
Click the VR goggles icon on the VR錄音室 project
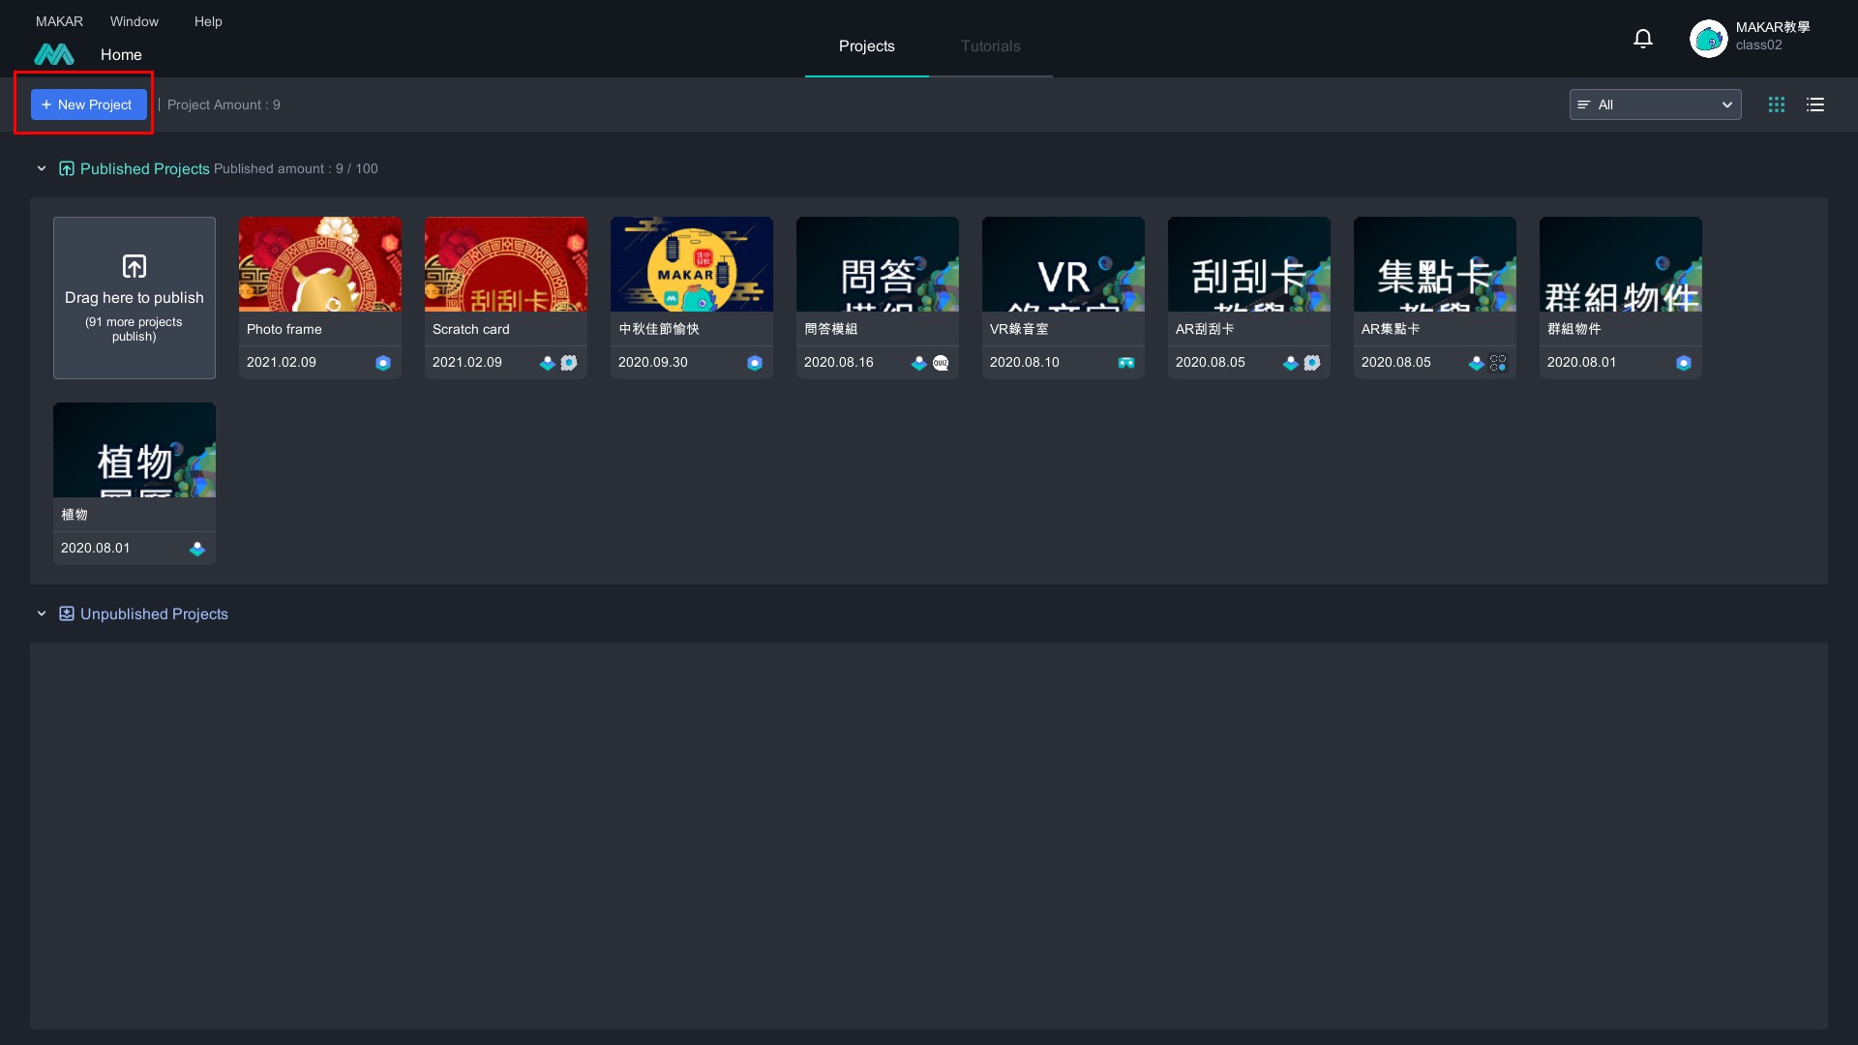(x=1126, y=363)
